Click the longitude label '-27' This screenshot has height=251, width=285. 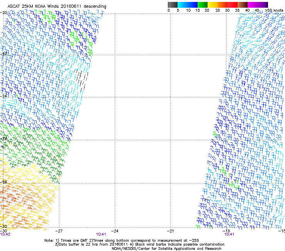[59, 231]
